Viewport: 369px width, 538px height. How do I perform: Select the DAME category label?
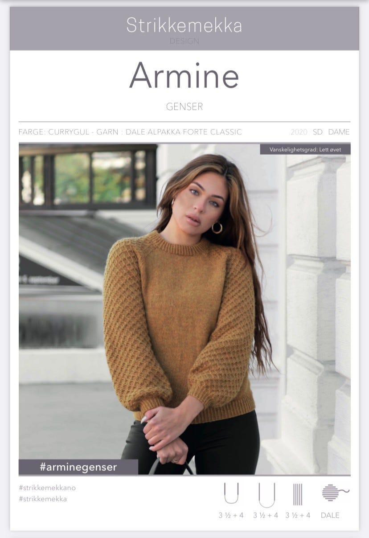point(339,132)
